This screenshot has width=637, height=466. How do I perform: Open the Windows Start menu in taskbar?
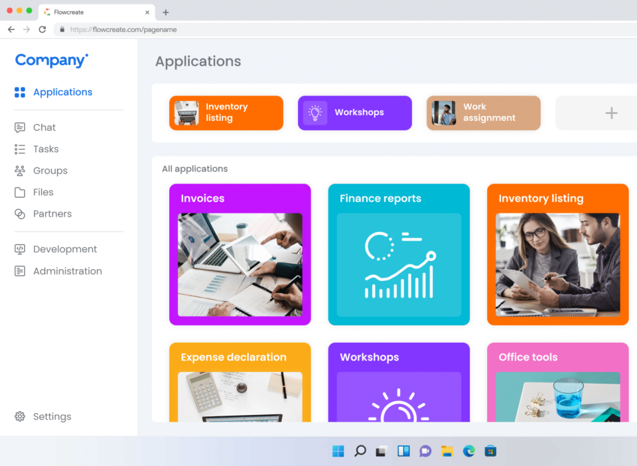pyautogui.click(x=338, y=451)
